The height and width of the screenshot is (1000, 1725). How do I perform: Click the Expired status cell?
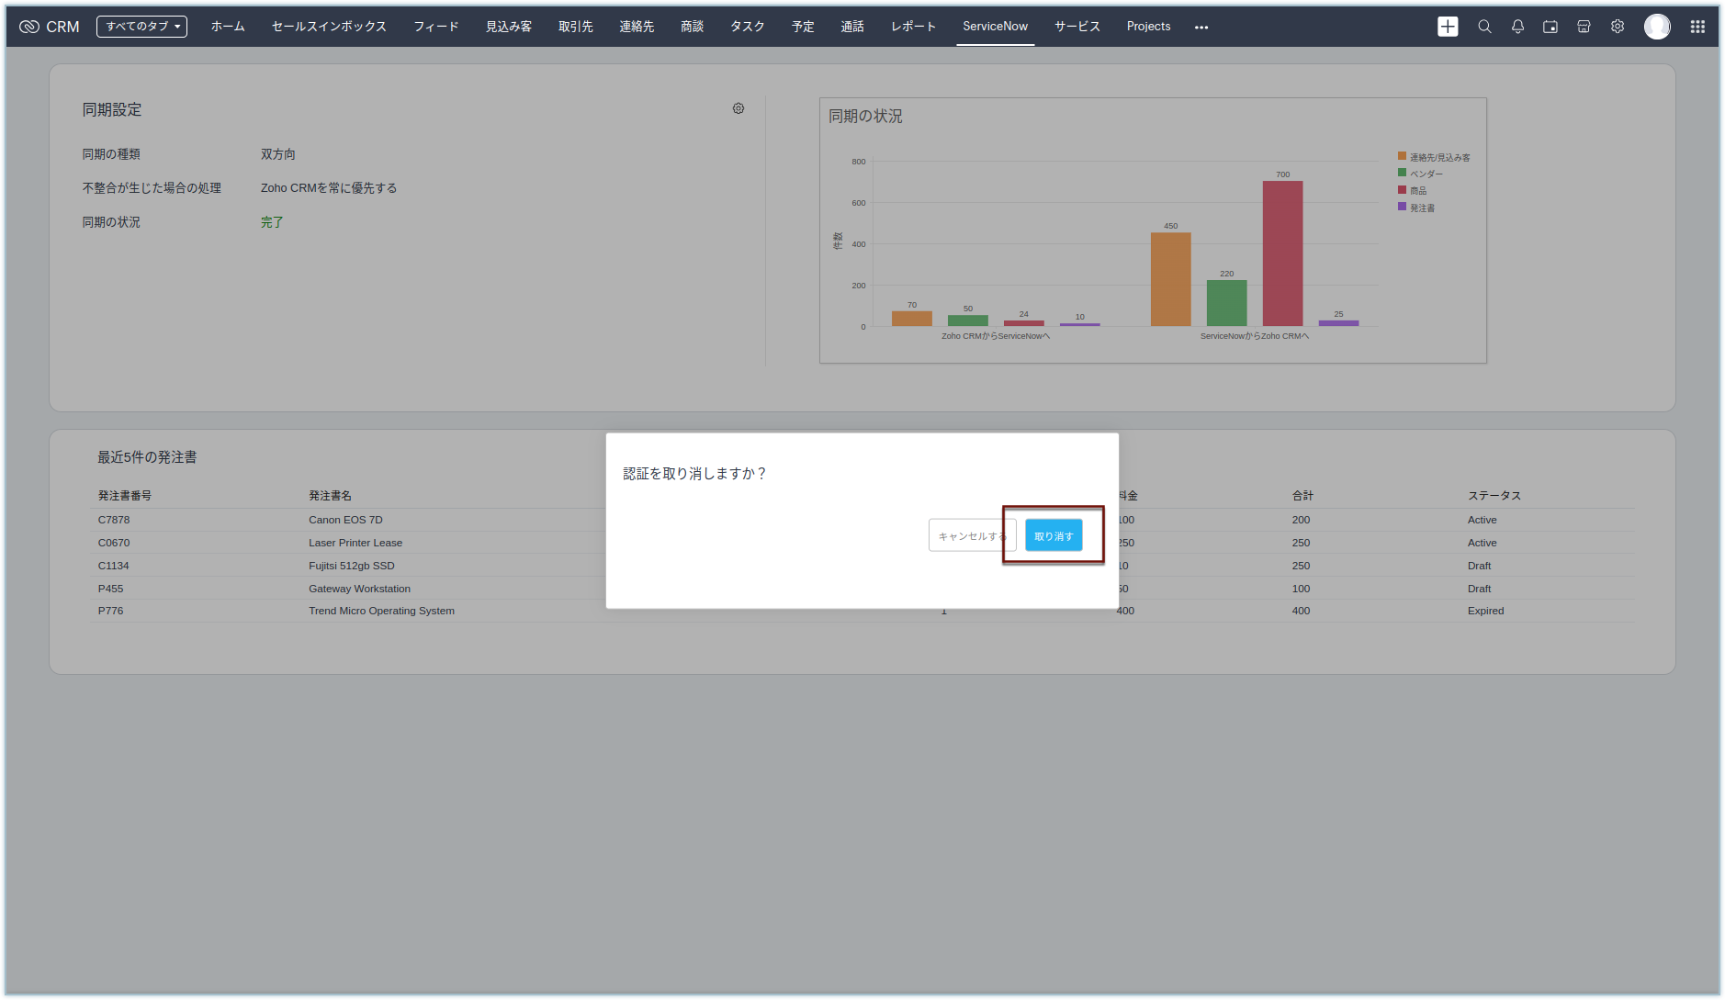(1485, 611)
